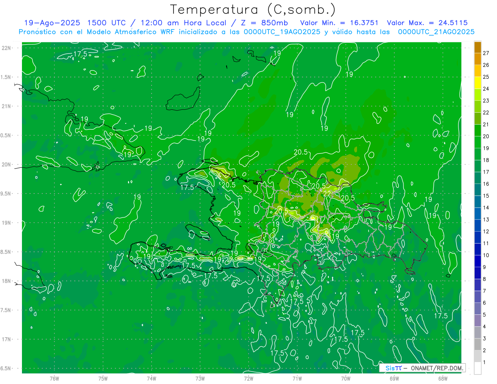
Task: Click the '18N' latitude axis label
Action: point(6,281)
